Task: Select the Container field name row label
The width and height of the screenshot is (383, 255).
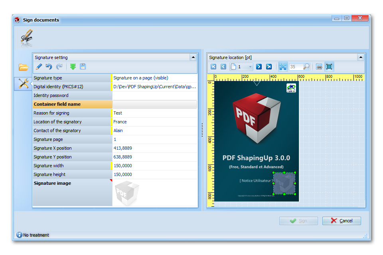Action: [x=72, y=104]
